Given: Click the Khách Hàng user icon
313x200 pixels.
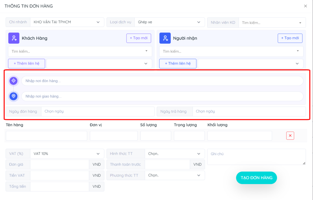Looking at the screenshot, I should [14, 38].
